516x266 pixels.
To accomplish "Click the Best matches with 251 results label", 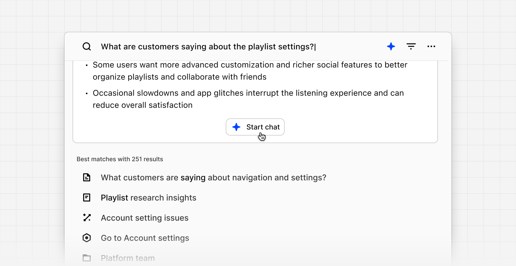I will pyautogui.click(x=120, y=159).
